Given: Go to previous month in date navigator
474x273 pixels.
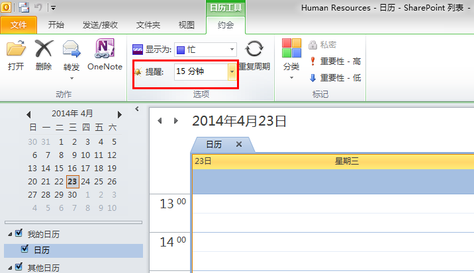Looking at the screenshot, I should click(28, 114).
